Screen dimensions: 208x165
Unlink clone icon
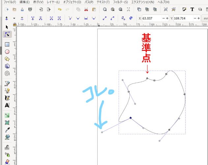(155, 9)
